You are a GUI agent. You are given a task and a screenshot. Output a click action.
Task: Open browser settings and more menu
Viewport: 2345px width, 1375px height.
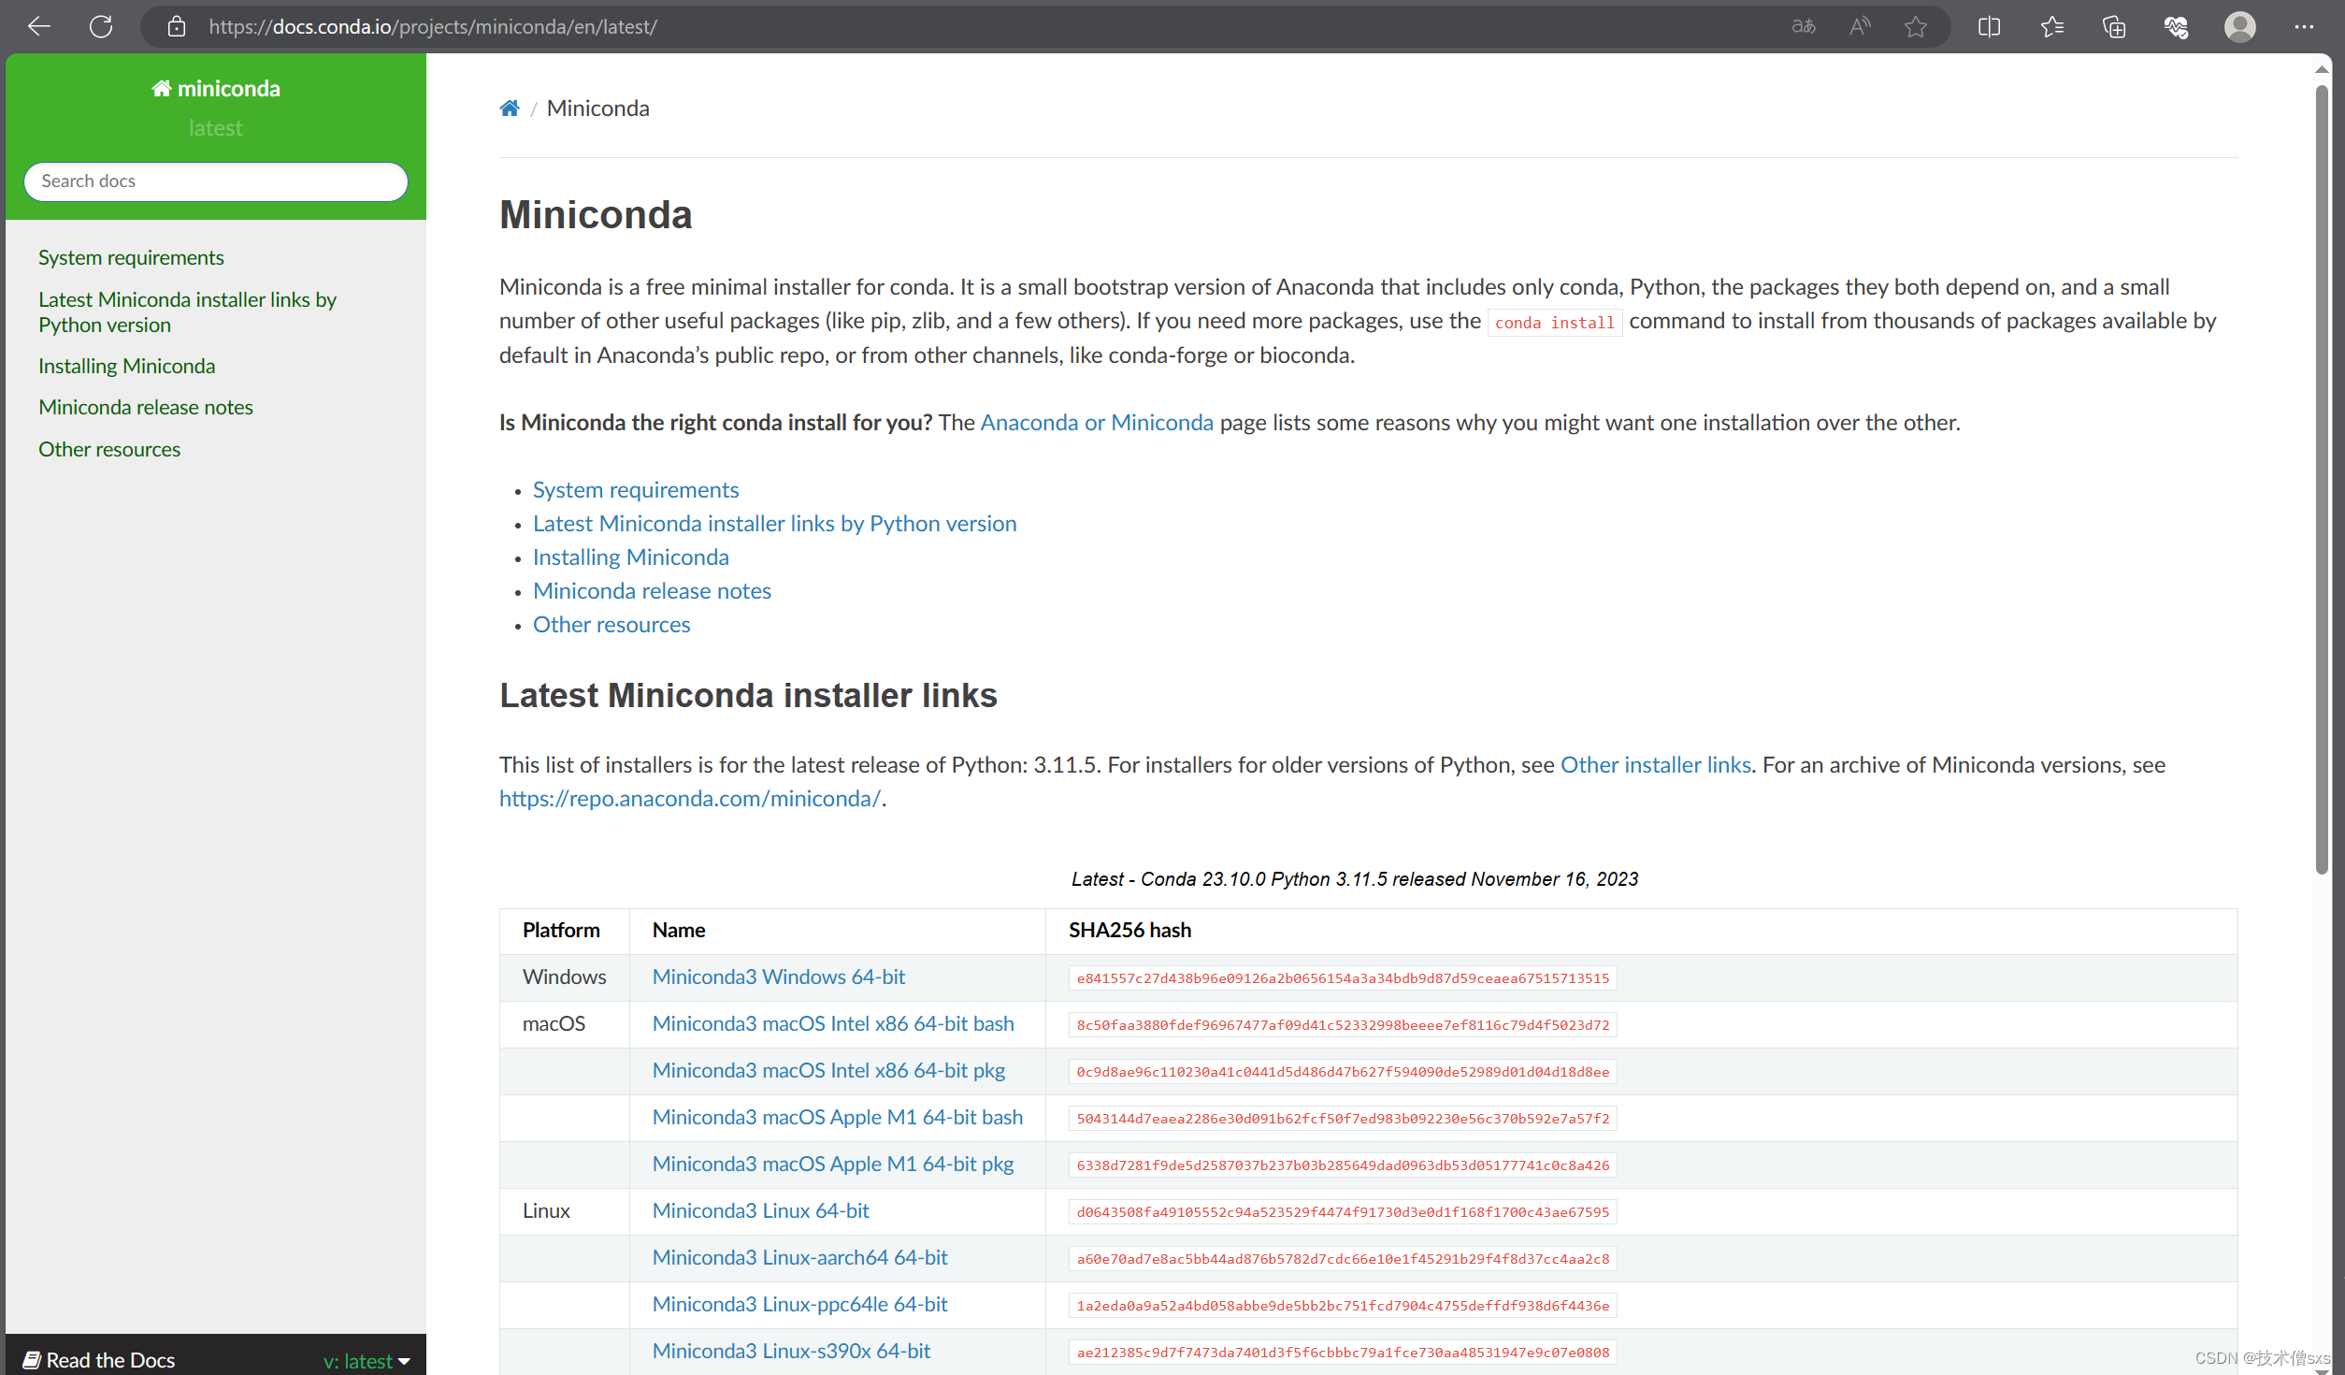(x=2303, y=26)
